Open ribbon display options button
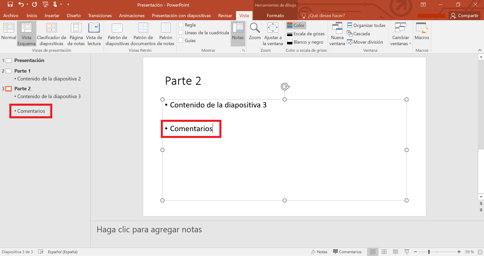This screenshot has height=256, width=484. pos(423,4)
